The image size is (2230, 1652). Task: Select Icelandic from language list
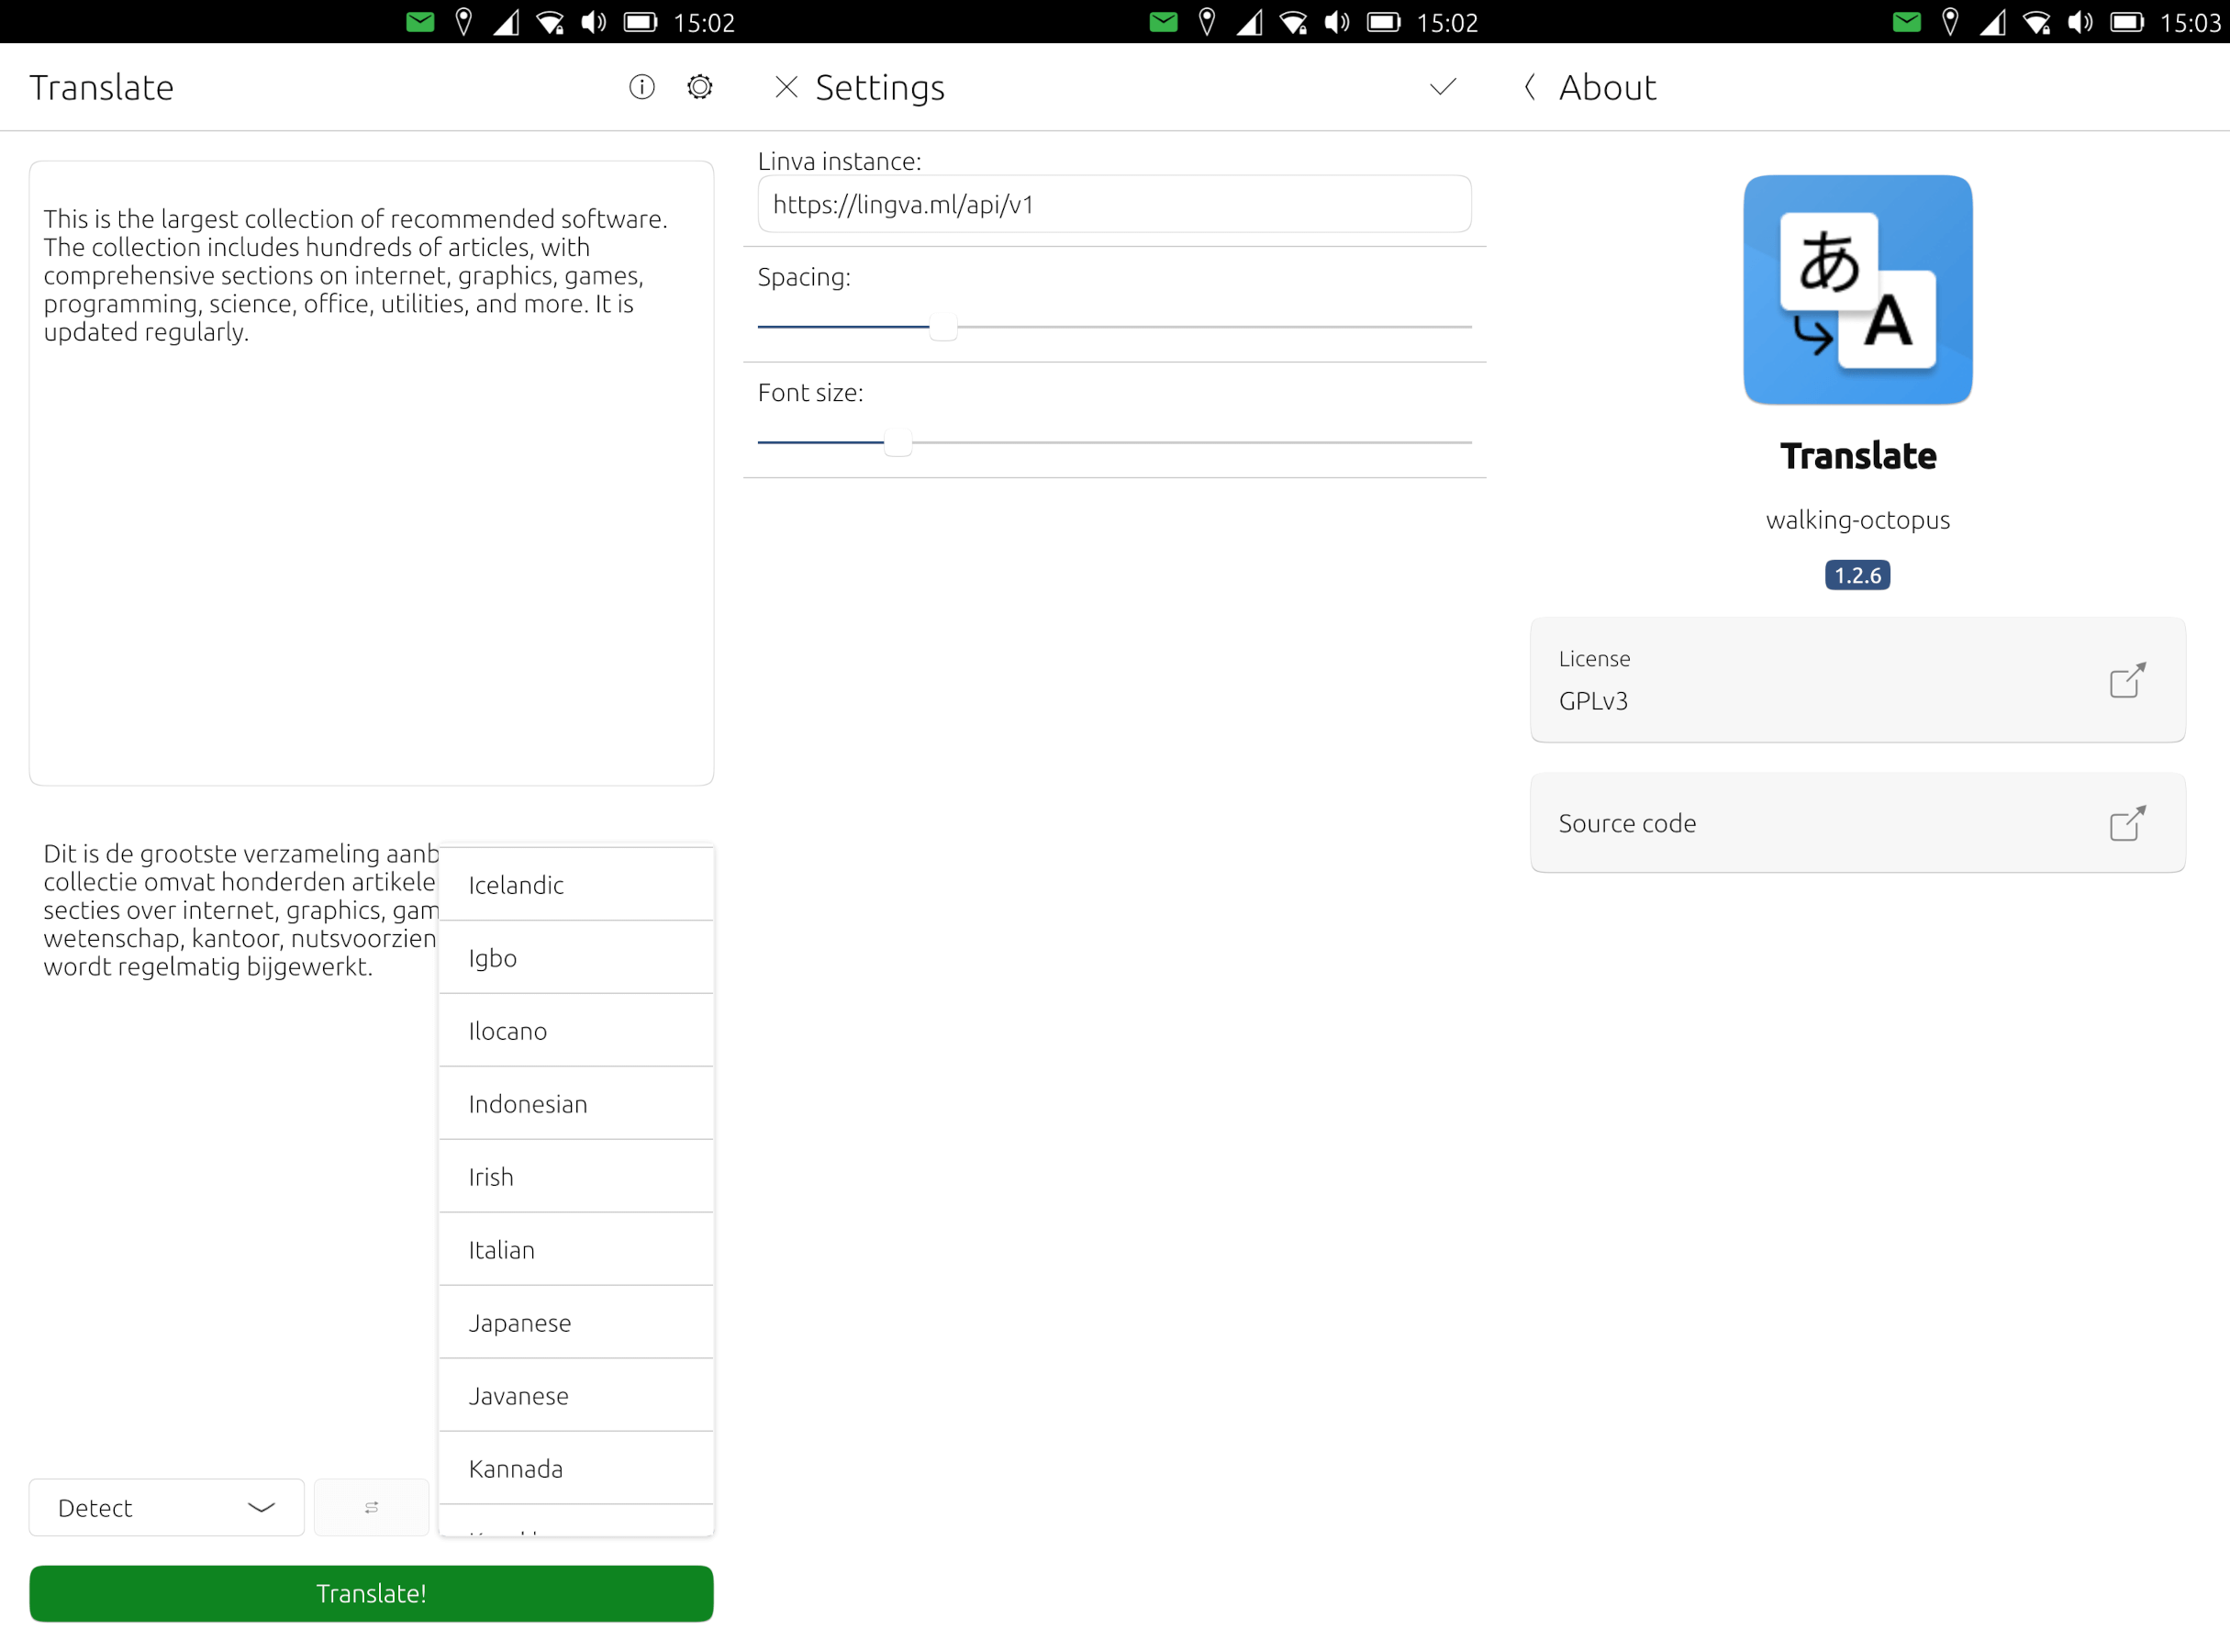point(576,885)
